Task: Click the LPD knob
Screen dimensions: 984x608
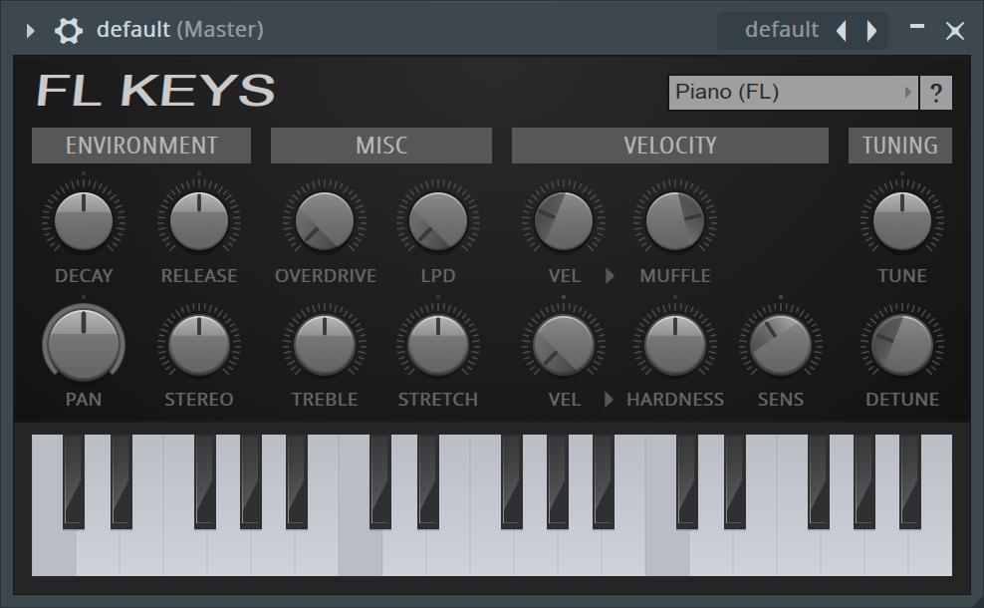Action: (438, 221)
